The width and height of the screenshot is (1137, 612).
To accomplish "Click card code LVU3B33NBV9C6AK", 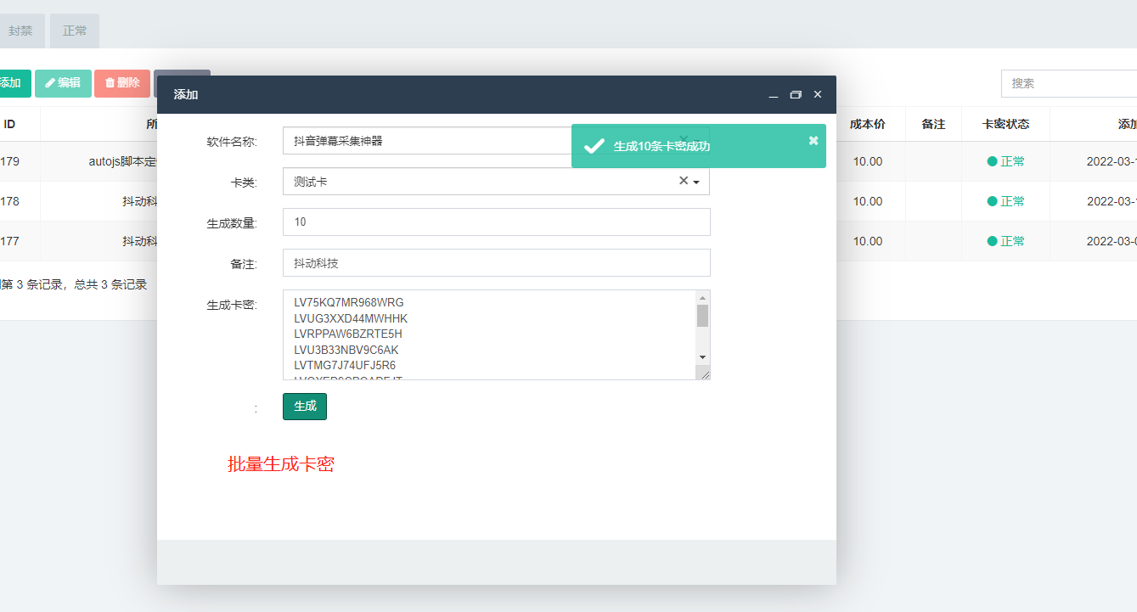I will (x=346, y=350).
